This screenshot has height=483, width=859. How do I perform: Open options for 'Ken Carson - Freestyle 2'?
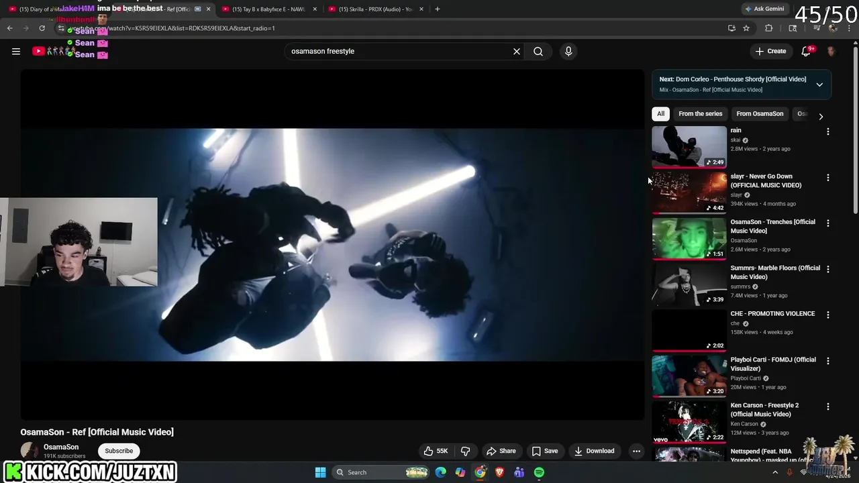pos(827,407)
